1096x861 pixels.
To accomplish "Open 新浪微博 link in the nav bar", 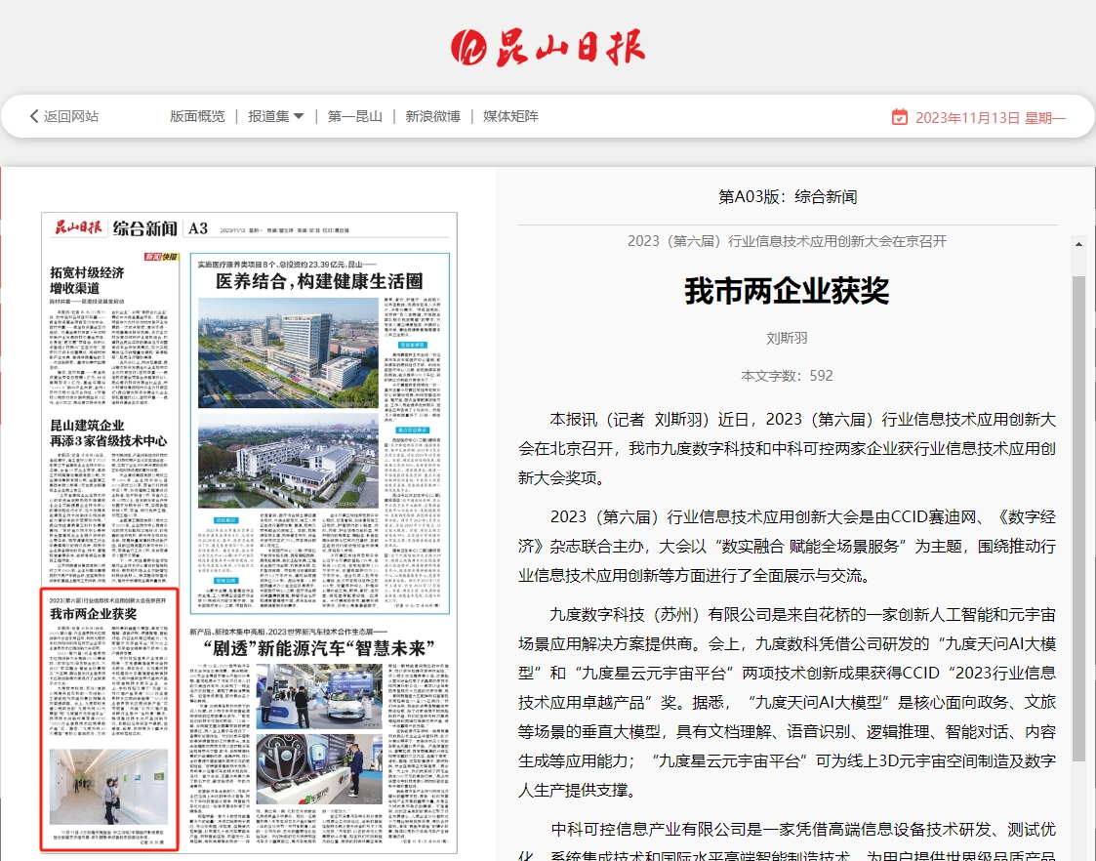I will point(432,116).
